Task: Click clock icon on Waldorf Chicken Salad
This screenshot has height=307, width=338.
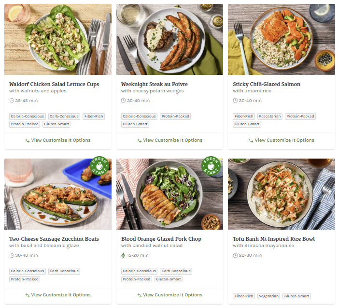Action: click(12, 101)
